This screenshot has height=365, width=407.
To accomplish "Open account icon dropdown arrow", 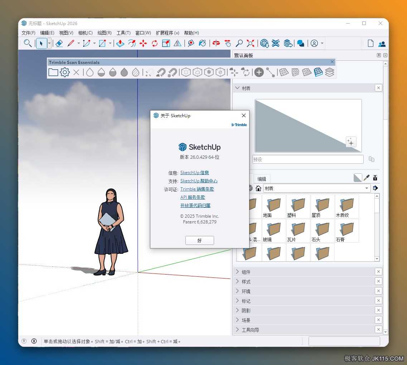I will [322, 43].
